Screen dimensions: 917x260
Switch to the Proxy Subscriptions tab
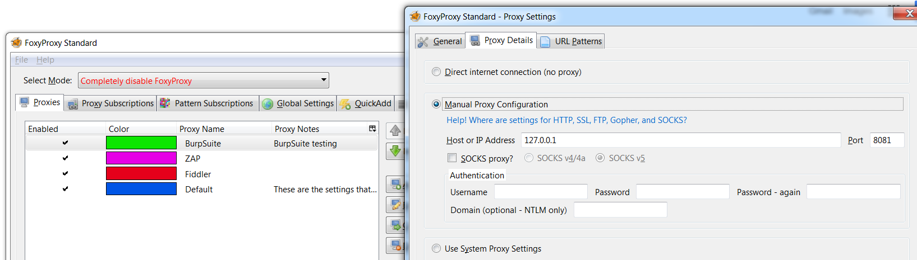tap(110, 103)
